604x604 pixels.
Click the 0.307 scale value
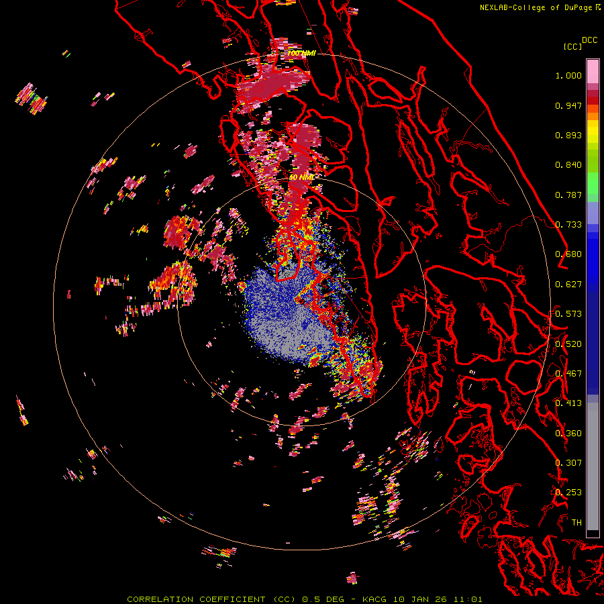coord(568,463)
